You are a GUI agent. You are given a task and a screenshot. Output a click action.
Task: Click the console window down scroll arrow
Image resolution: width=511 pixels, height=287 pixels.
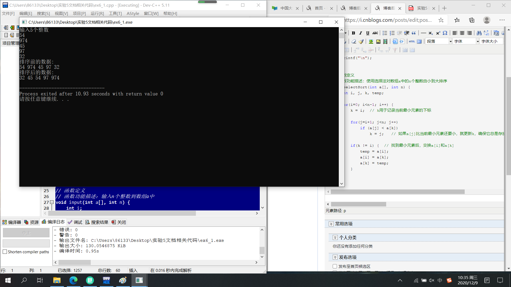click(x=341, y=184)
